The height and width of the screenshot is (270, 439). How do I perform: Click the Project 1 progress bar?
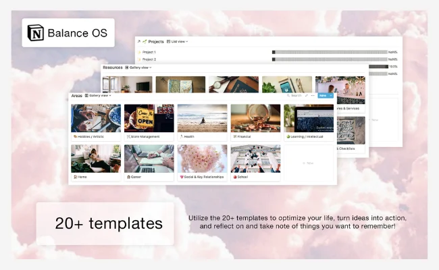tap(330, 52)
